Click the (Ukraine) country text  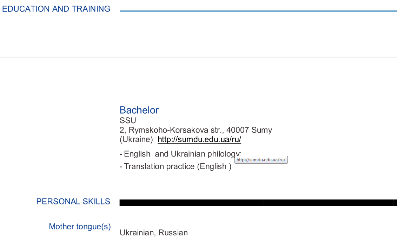[x=136, y=139]
